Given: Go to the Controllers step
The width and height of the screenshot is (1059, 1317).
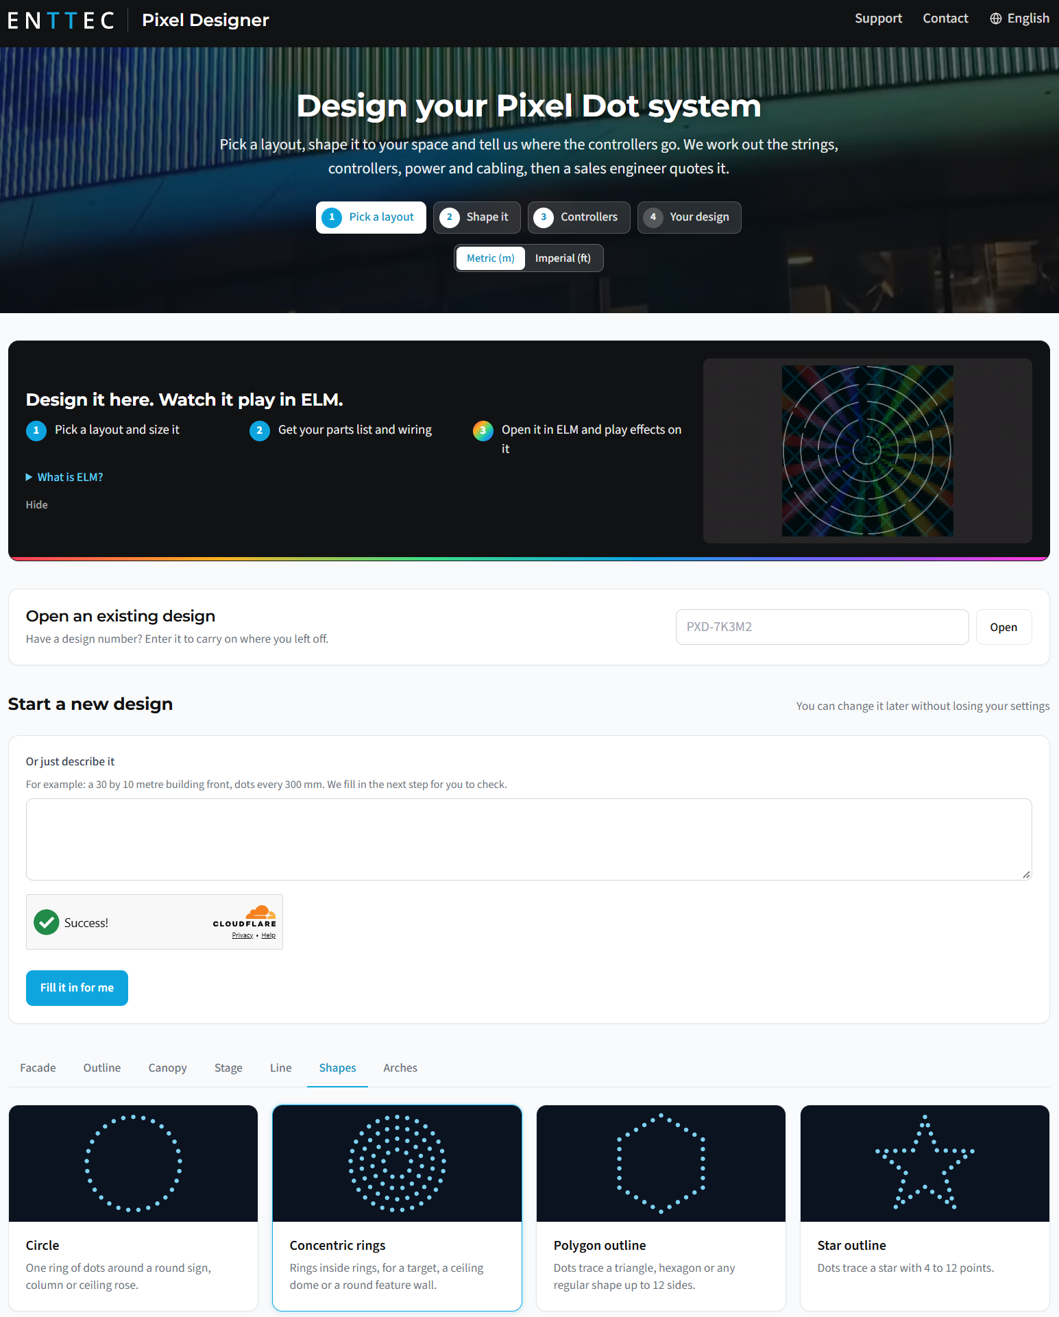Looking at the screenshot, I should (579, 217).
